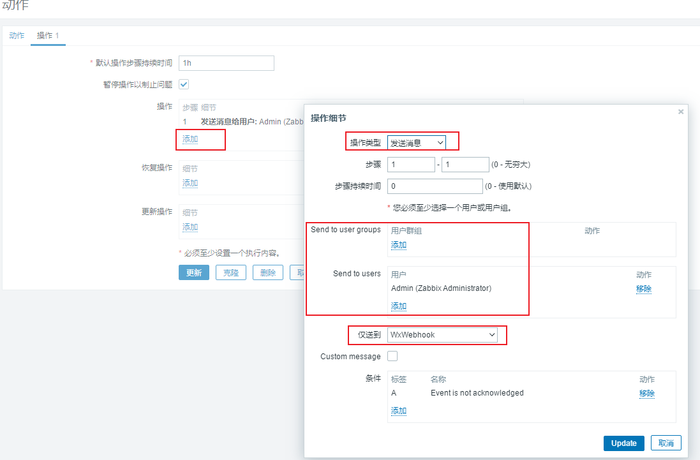Click the 步骤持续时间 input showing 0
The image size is (700, 460).
point(434,186)
